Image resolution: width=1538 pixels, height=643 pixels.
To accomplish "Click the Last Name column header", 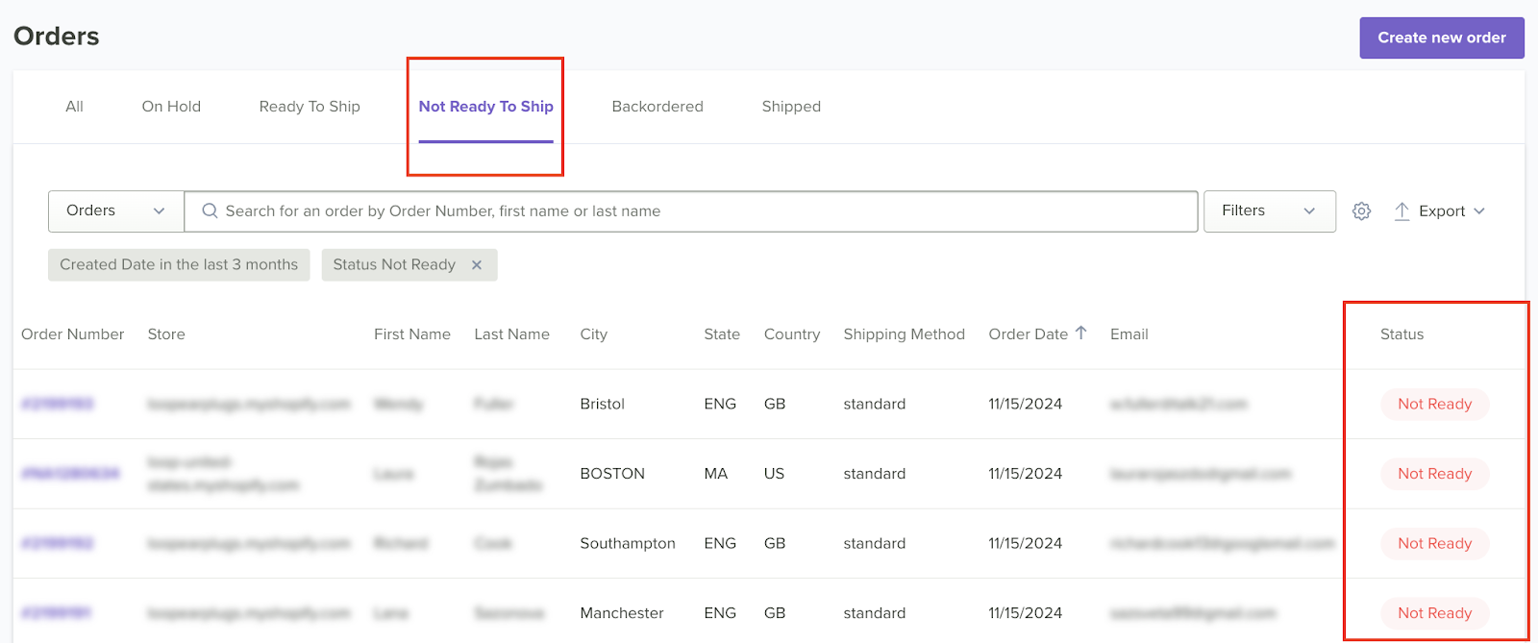I will coord(512,334).
